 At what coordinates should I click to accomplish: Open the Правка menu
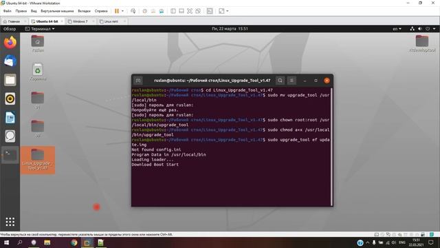click(21, 11)
